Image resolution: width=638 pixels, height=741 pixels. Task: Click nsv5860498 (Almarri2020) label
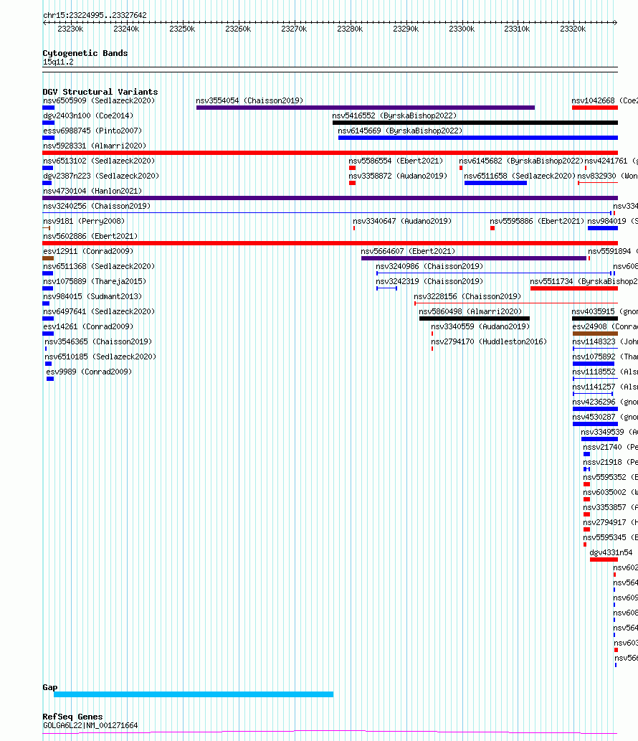(470, 312)
